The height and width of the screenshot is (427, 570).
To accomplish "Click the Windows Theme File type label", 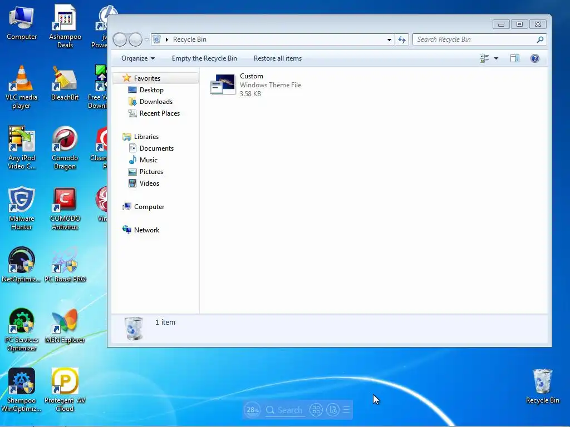I will [271, 85].
